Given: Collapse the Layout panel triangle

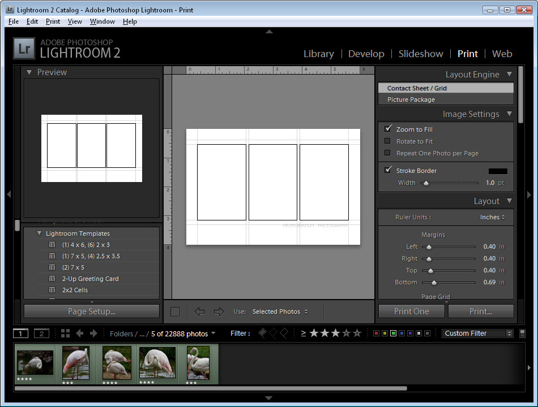Looking at the screenshot, I should (510, 201).
